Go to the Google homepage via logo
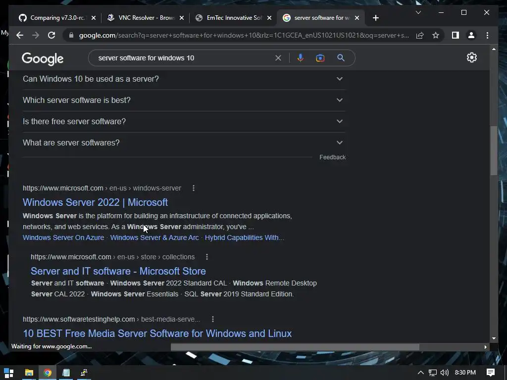Viewport: 507px width, 380px height. (x=43, y=59)
